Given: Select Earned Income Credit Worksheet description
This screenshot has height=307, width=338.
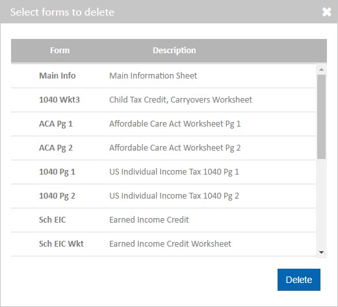Looking at the screenshot, I should (x=170, y=244).
